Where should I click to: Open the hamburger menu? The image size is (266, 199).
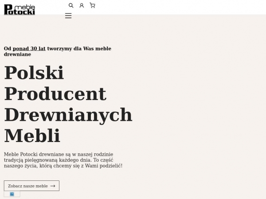[x=68, y=16]
